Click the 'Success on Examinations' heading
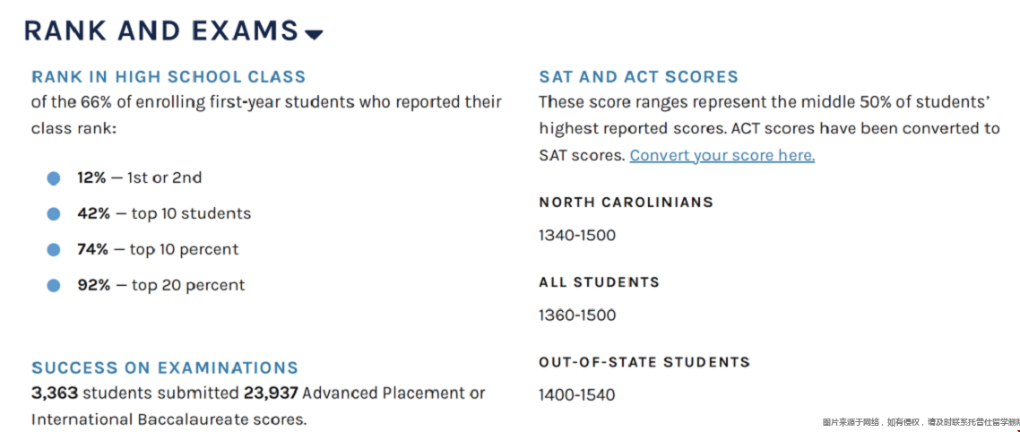Viewport: 1020px width, 432px height. tap(165, 367)
